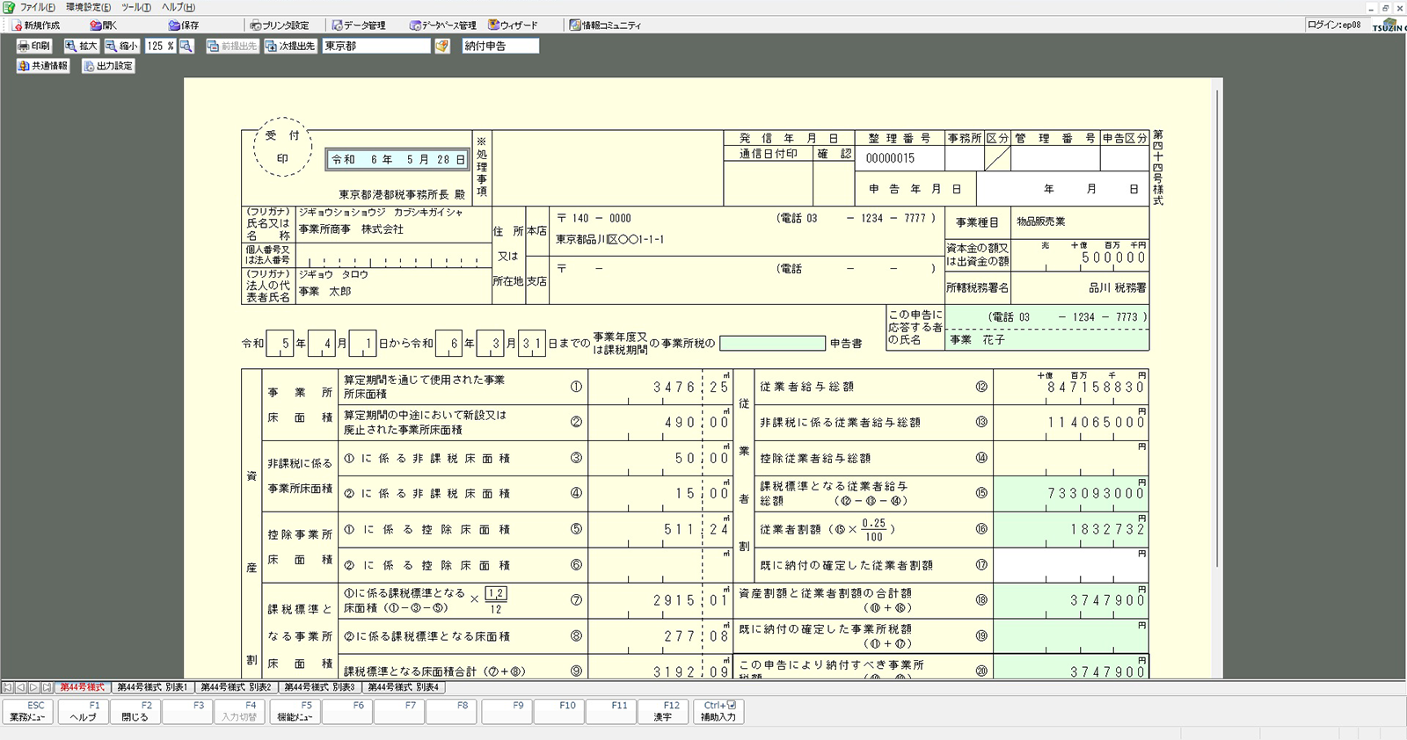
Task: Launch データ管理 data management
Action: coord(358,25)
